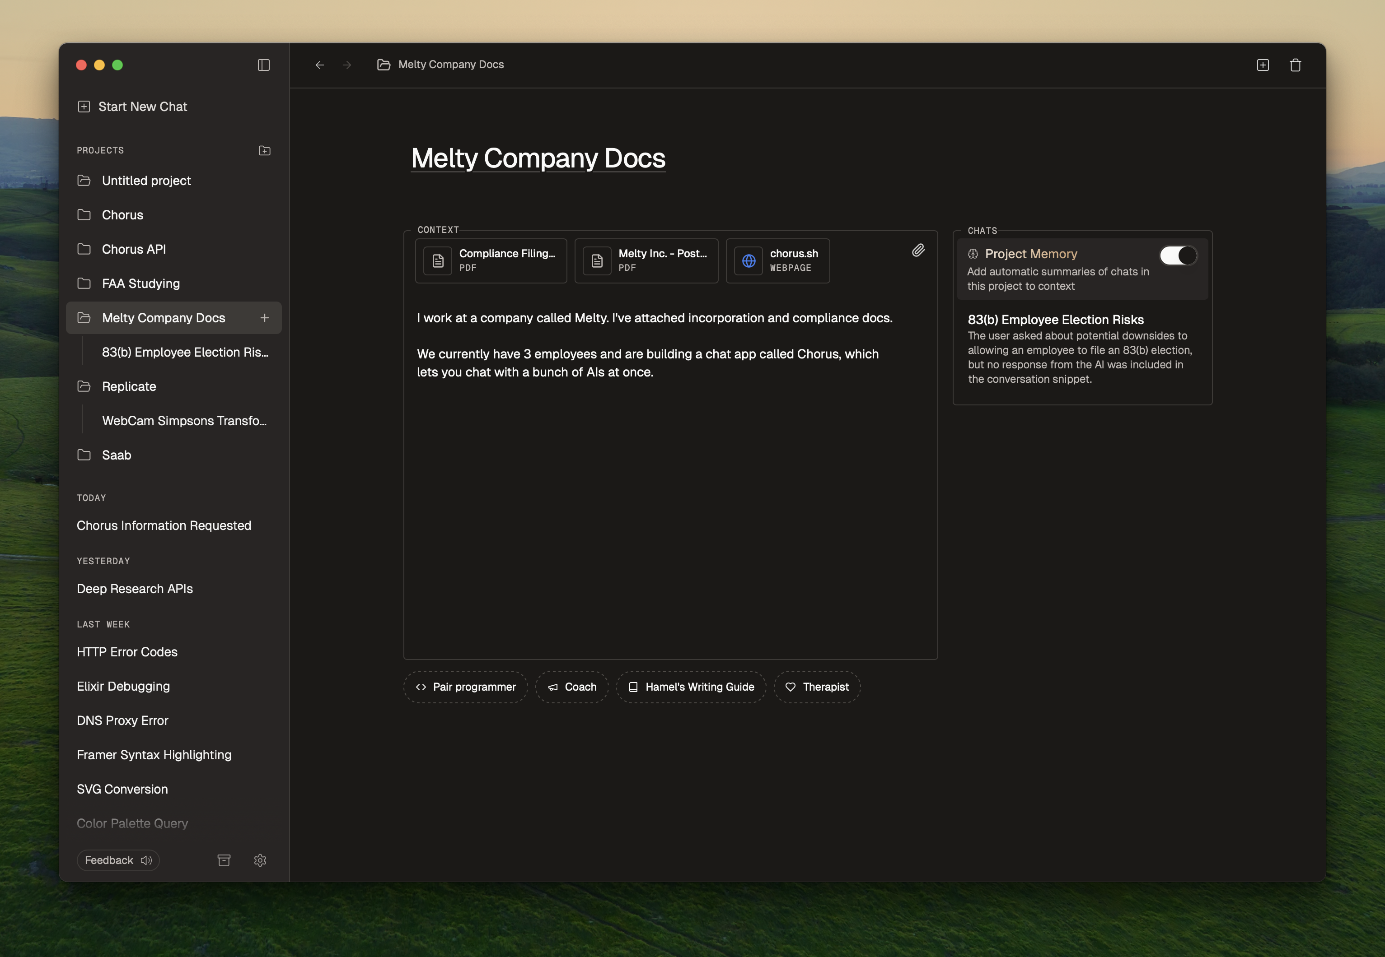Open the Deep Research APIs chat
1385x957 pixels.
coord(135,588)
